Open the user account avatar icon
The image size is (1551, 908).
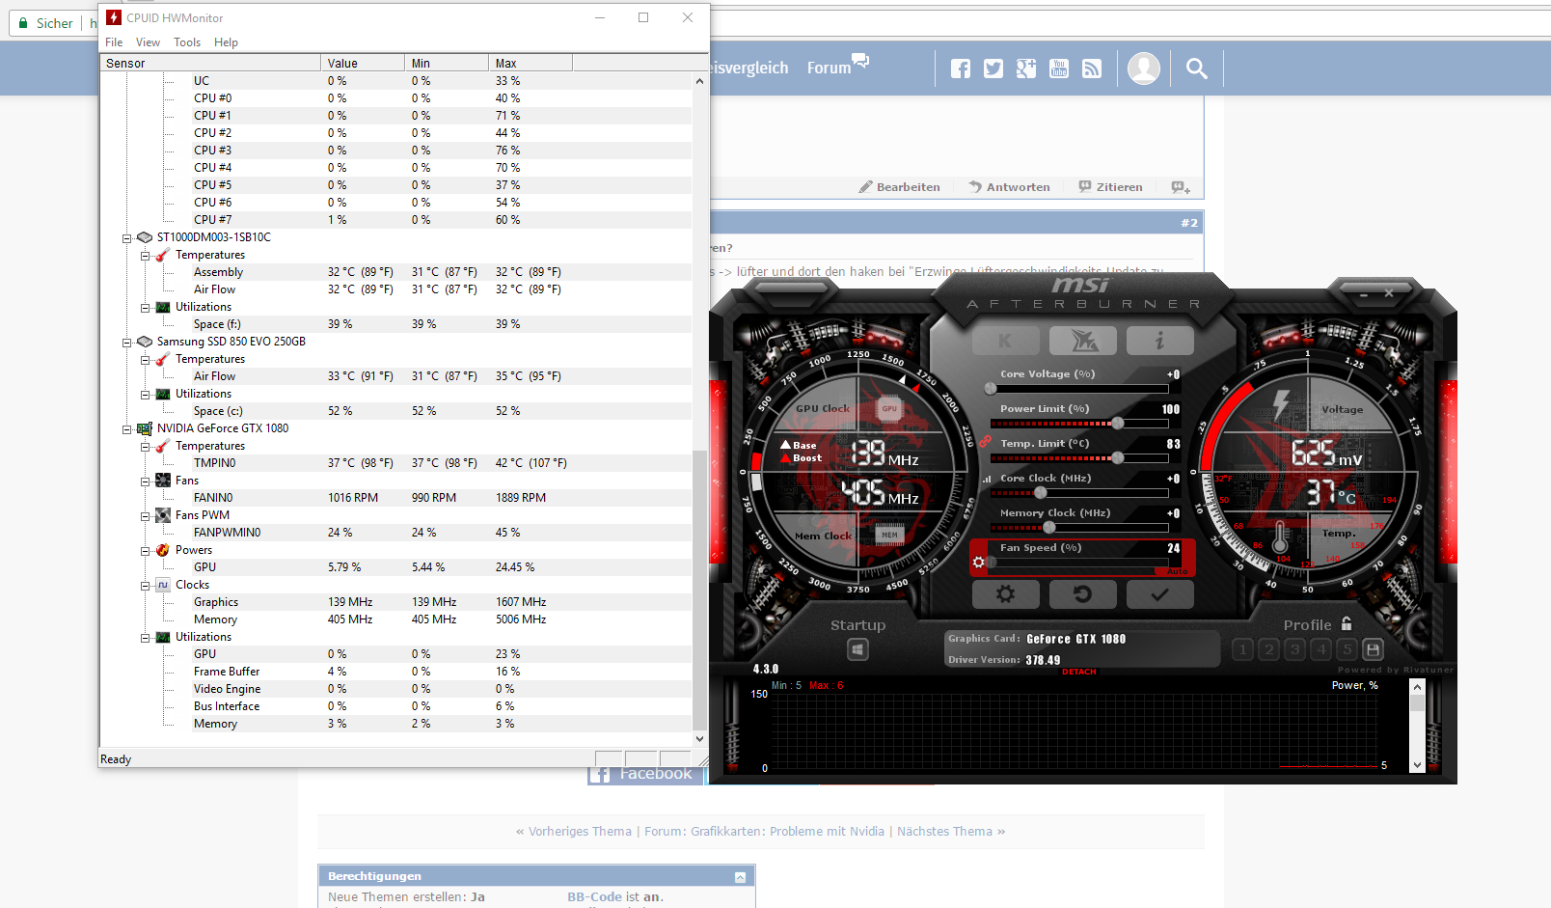[1144, 69]
